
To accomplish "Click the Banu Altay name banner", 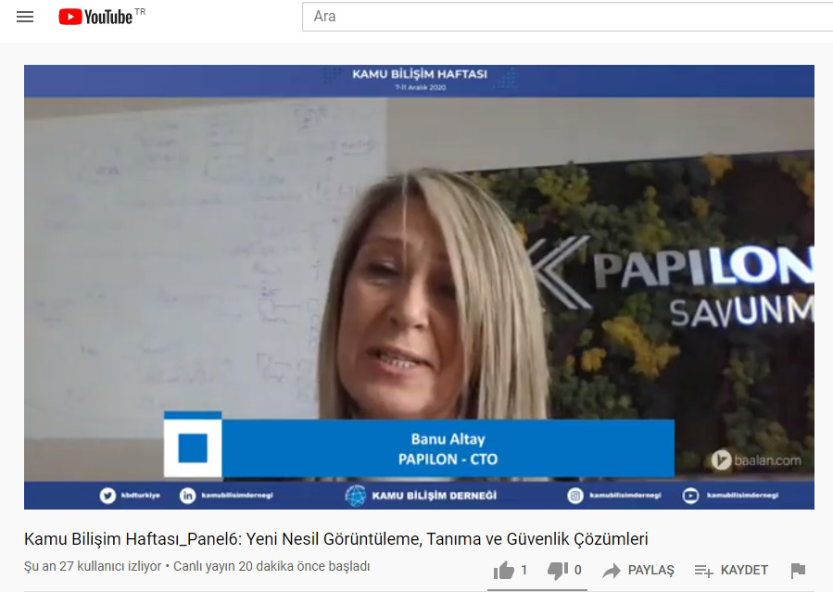I will (x=448, y=448).
